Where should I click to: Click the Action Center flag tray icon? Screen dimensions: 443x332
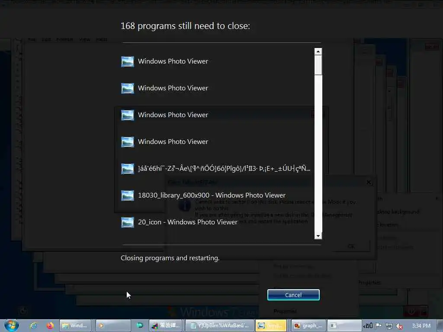point(379,326)
